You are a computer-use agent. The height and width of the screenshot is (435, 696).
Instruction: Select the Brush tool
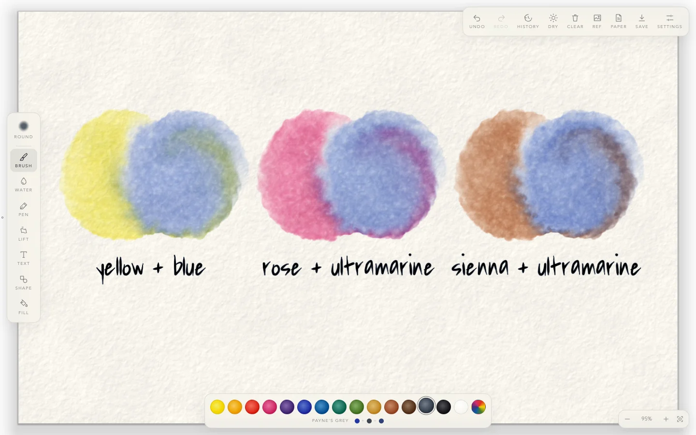point(23,160)
